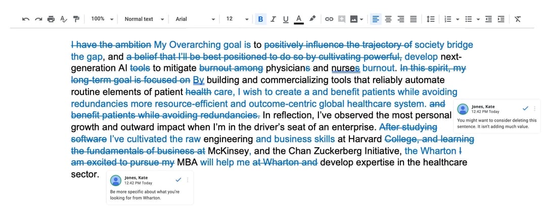Click Kate Jones avatar on deleting-sentence comment

click(x=463, y=109)
